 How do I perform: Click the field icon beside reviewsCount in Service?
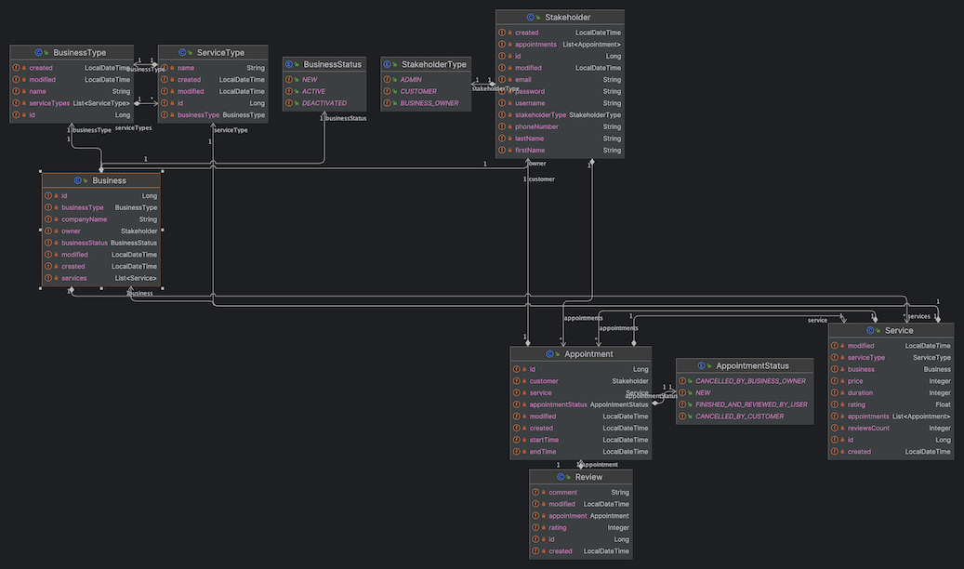click(x=835, y=429)
